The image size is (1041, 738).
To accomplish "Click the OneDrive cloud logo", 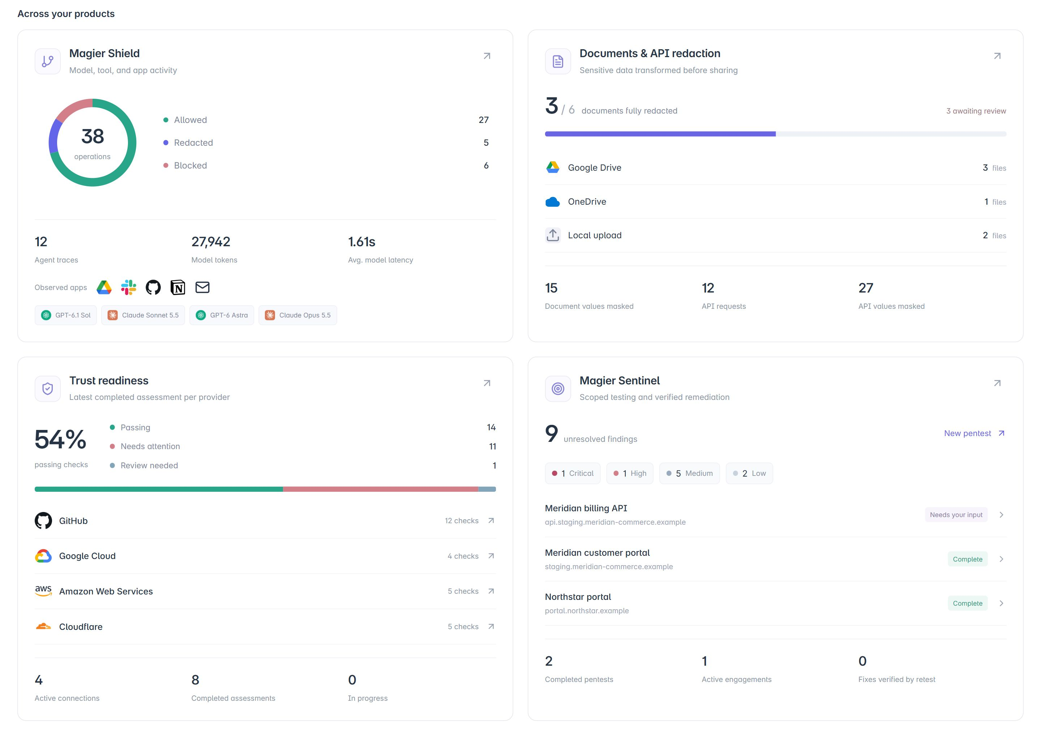I will click(552, 202).
